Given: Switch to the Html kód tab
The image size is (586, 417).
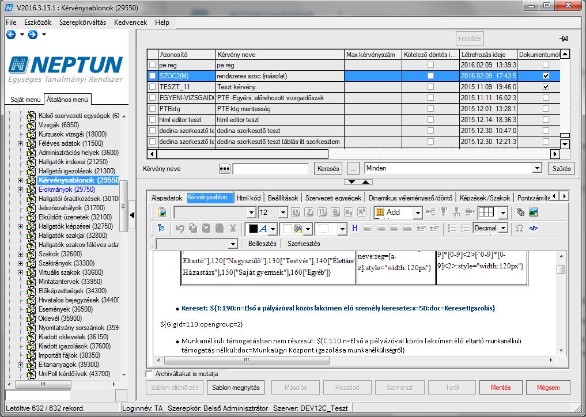Looking at the screenshot, I should [x=248, y=198].
